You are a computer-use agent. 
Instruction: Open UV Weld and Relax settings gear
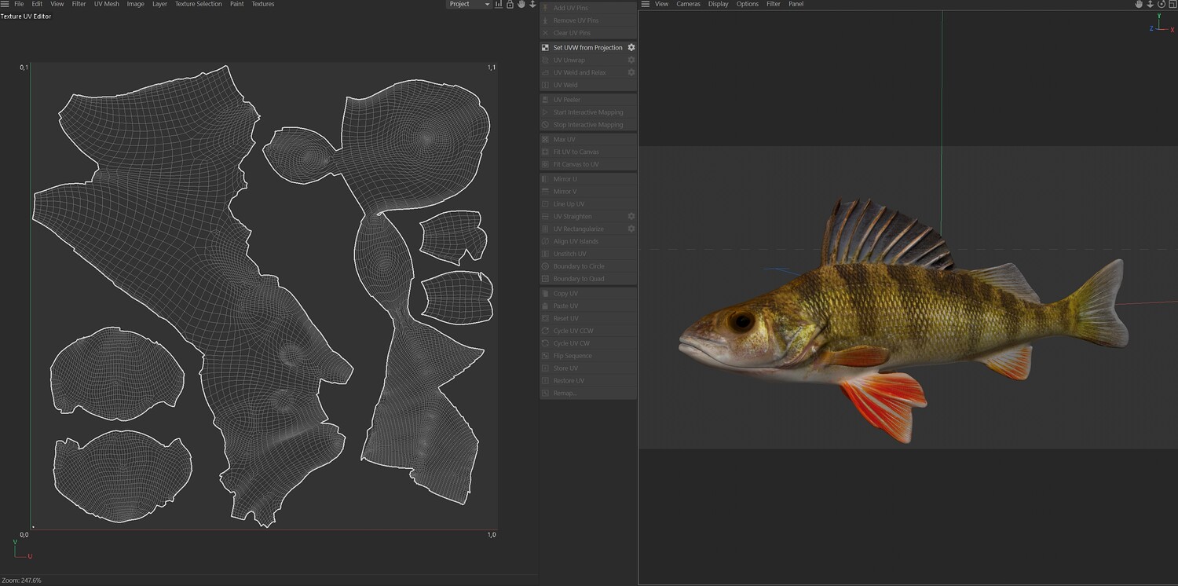click(x=631, y=73)
